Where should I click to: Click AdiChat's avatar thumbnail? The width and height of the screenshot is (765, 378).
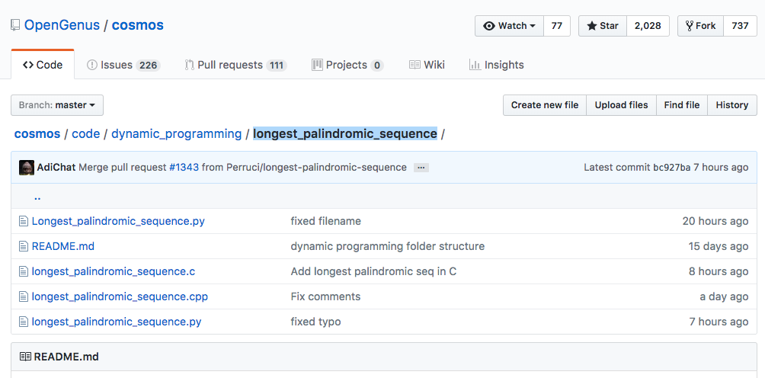click(x=27, y=168)
